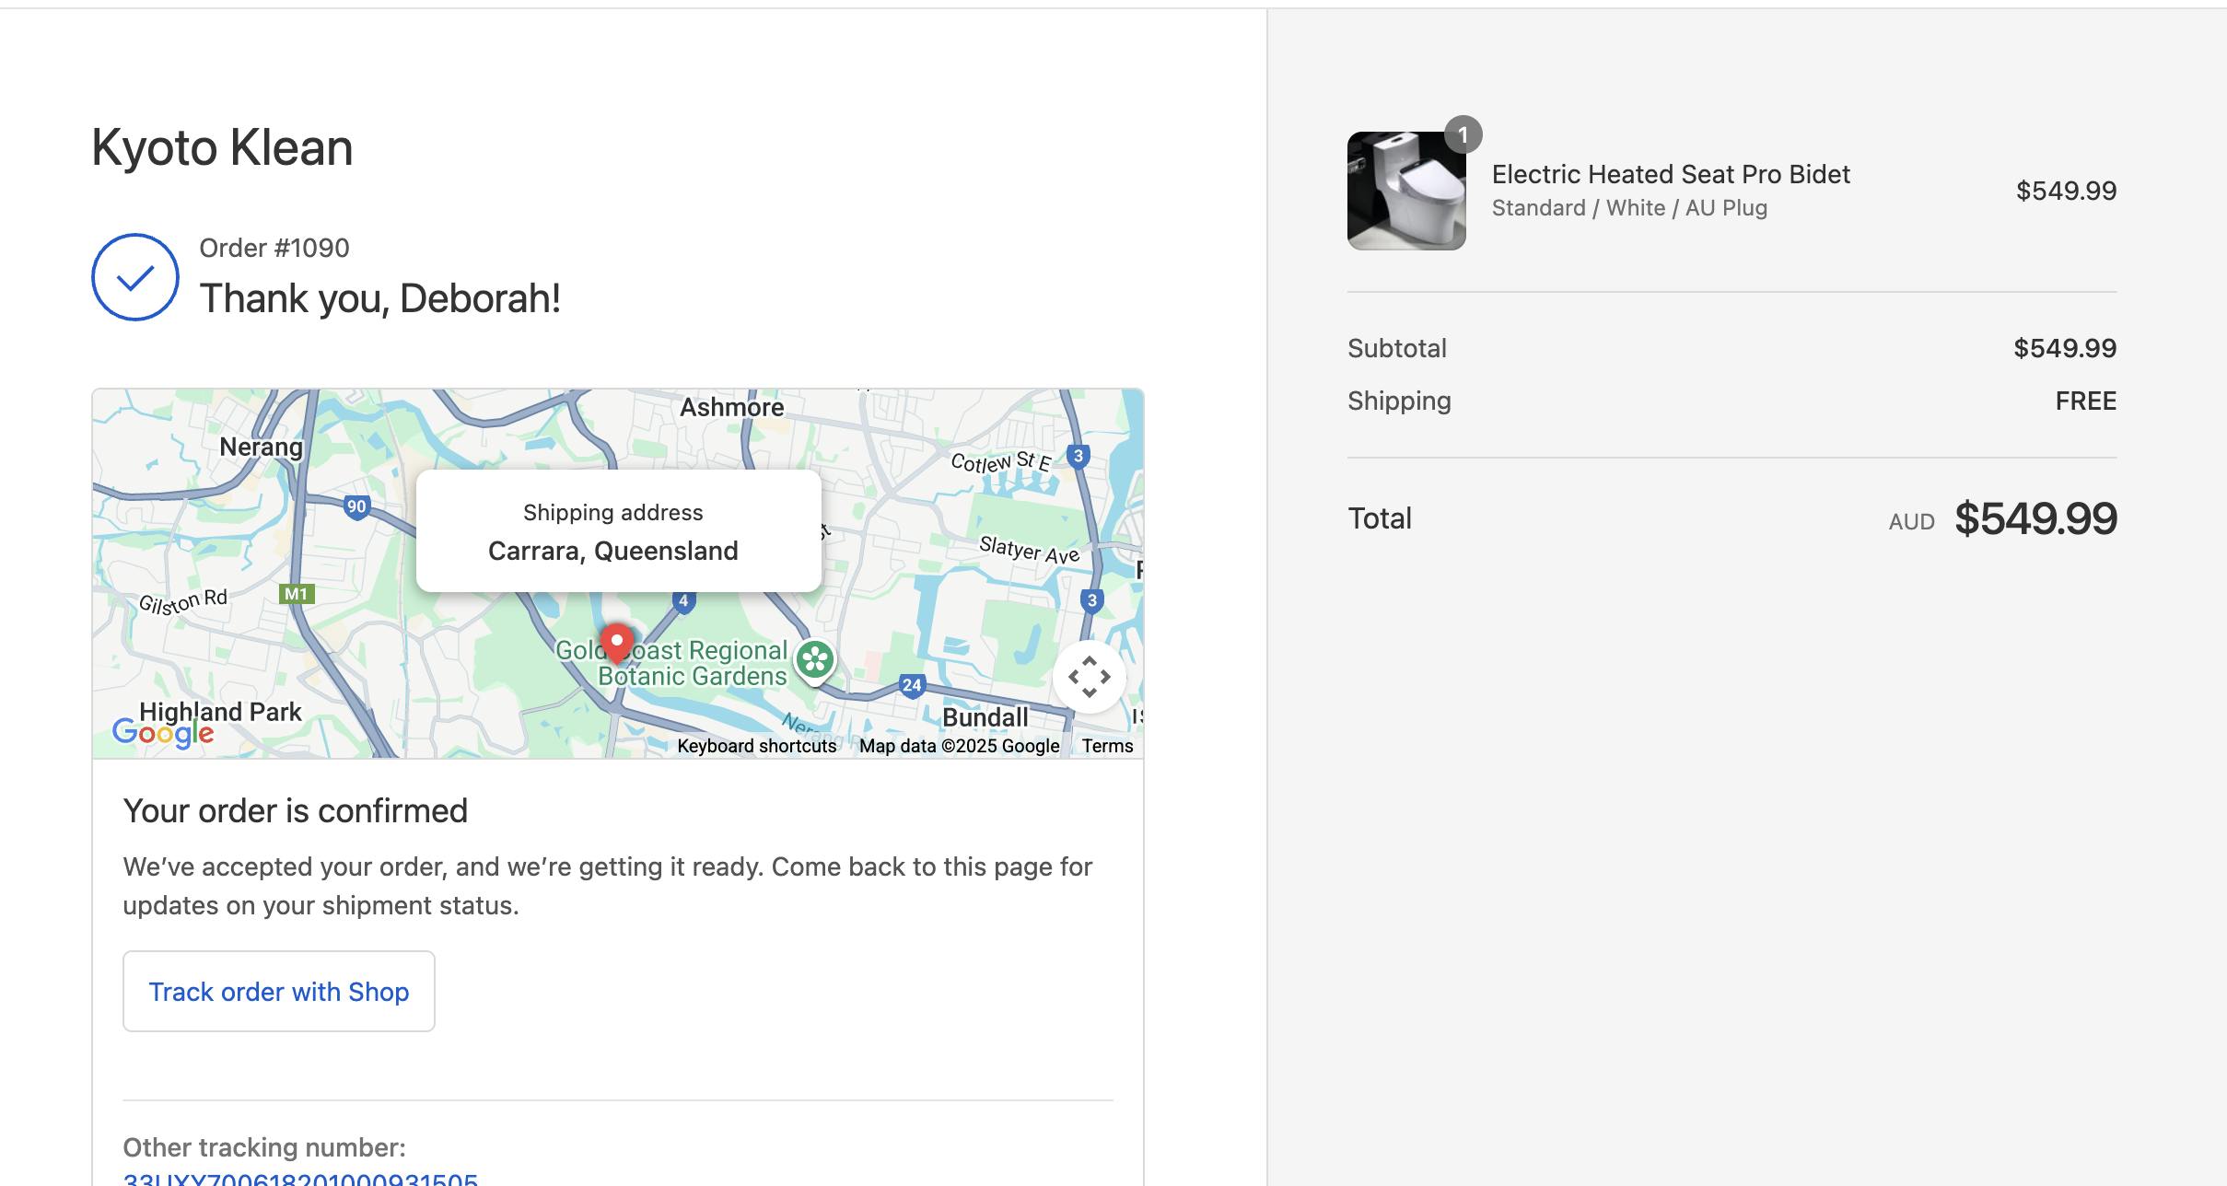Image resolution: width=2227 pixels, height=1186 pixels.
Task: Click route 24 road marker
Action: (911, 685)
